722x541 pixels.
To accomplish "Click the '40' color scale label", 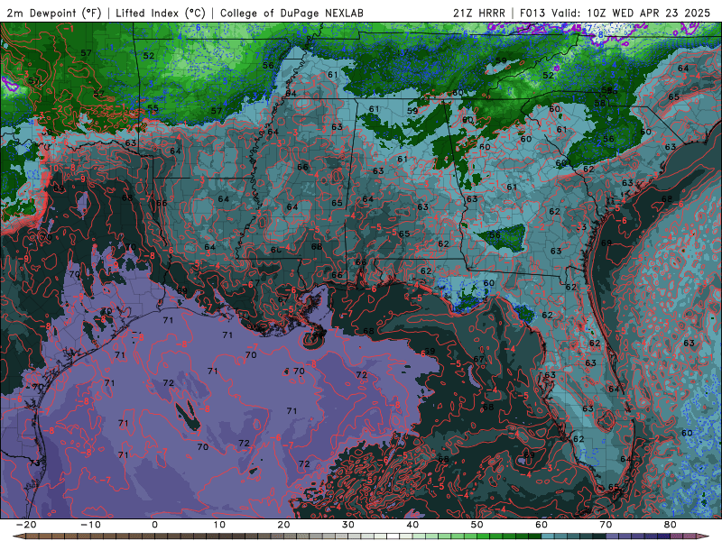I will coord(412,525).
